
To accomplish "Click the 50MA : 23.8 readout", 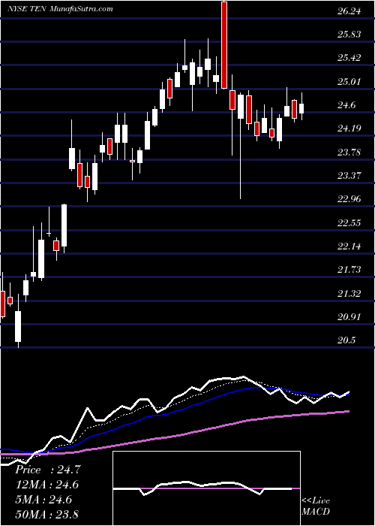I will [x=48, y=514].
